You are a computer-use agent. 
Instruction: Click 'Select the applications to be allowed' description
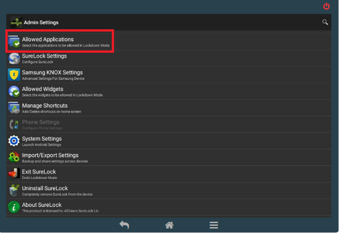tap(66, 46)
